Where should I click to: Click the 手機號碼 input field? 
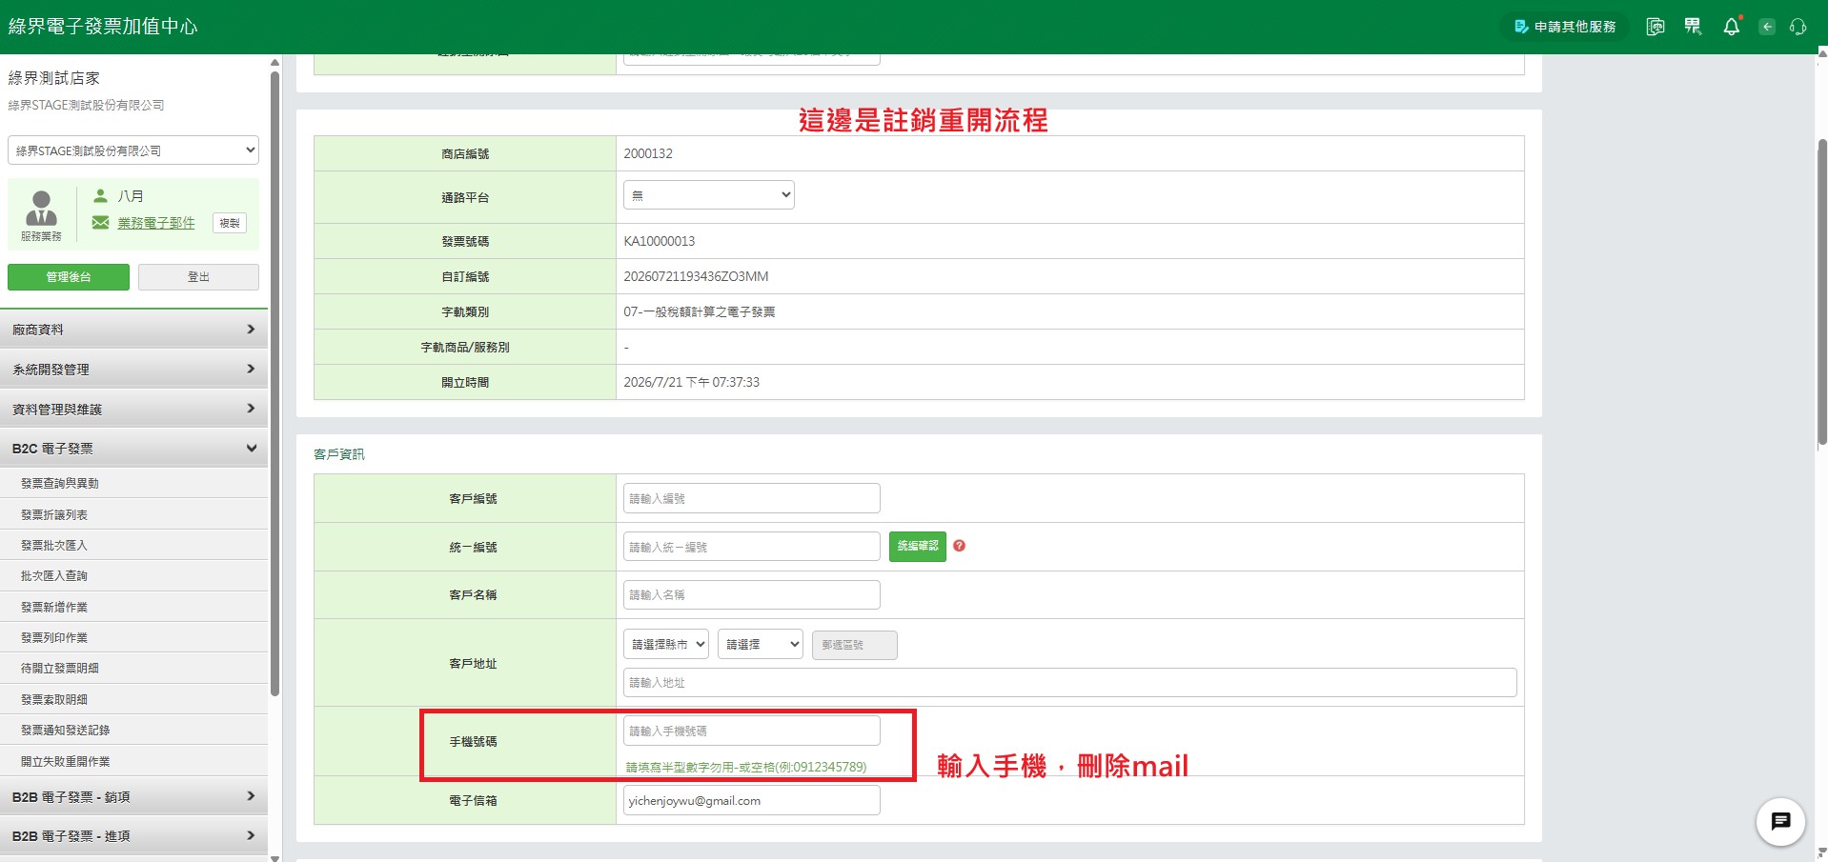pyautogui.click(x=751, y=731)
